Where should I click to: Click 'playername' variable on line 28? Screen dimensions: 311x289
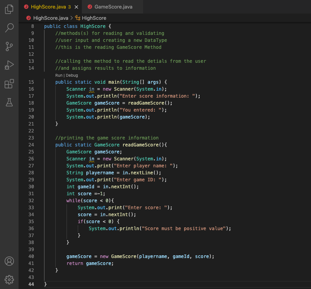[x=100, y=173]
